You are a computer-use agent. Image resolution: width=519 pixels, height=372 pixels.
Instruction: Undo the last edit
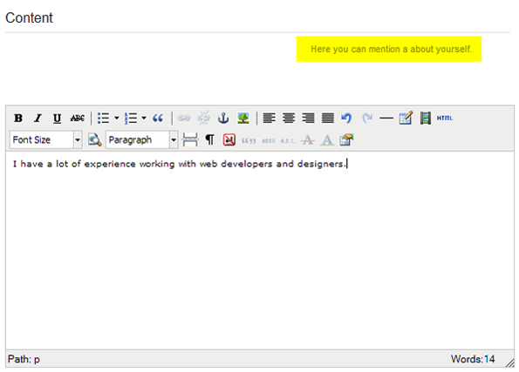coord(346,118)
